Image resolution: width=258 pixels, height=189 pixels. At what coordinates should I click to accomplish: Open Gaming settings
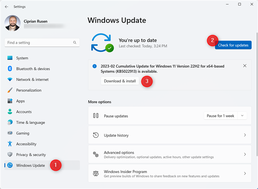(x=42, y=133)
